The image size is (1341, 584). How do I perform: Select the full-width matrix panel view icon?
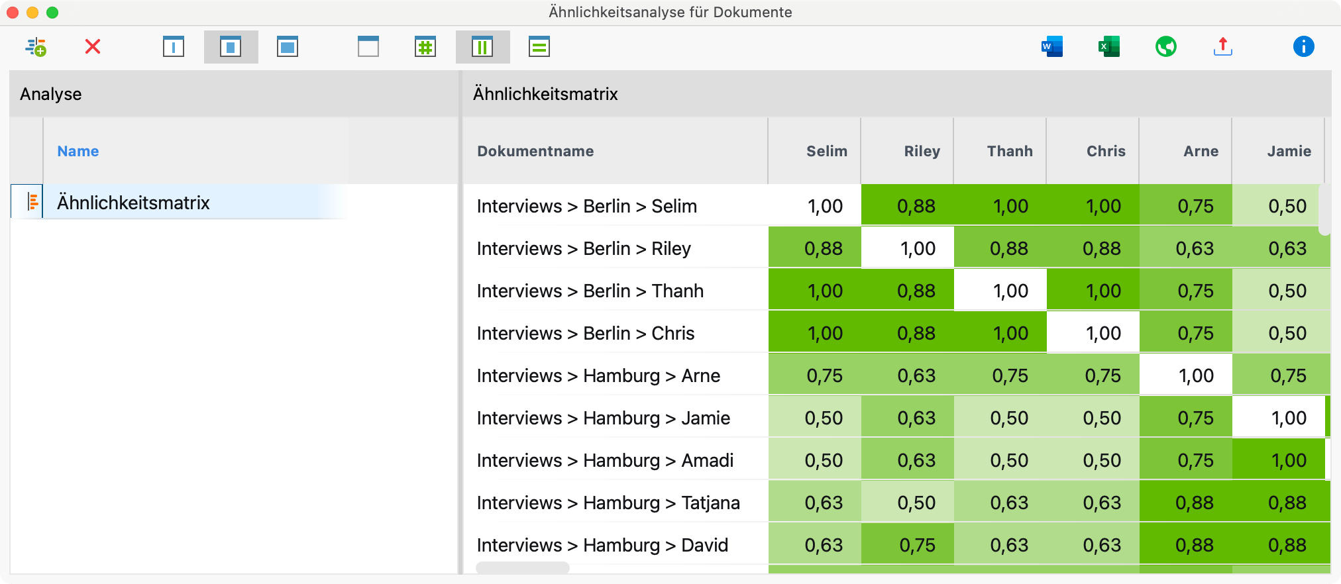(x=288, y=47)
